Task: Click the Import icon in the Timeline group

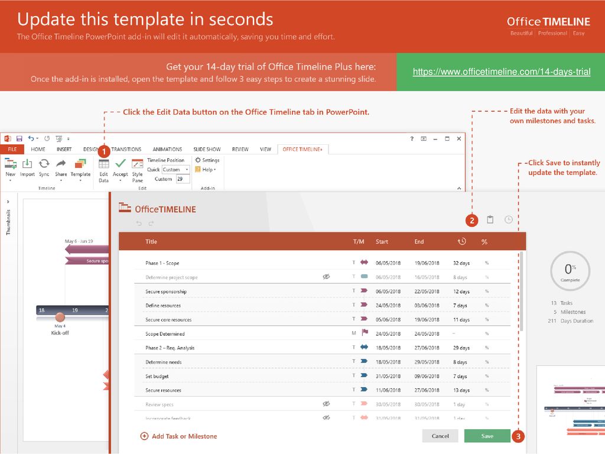Action: click(x=27, y=164)
